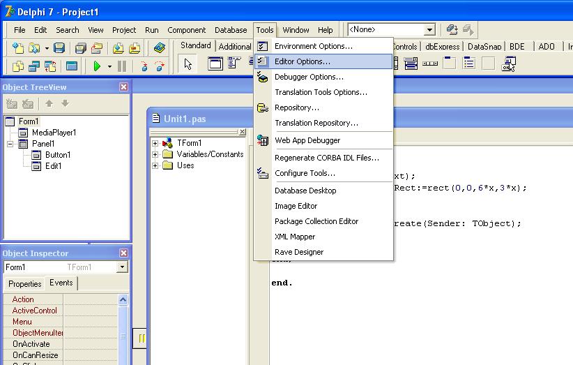Click the green Run button in toolbar
573x365 pixels.
[97, 66]
